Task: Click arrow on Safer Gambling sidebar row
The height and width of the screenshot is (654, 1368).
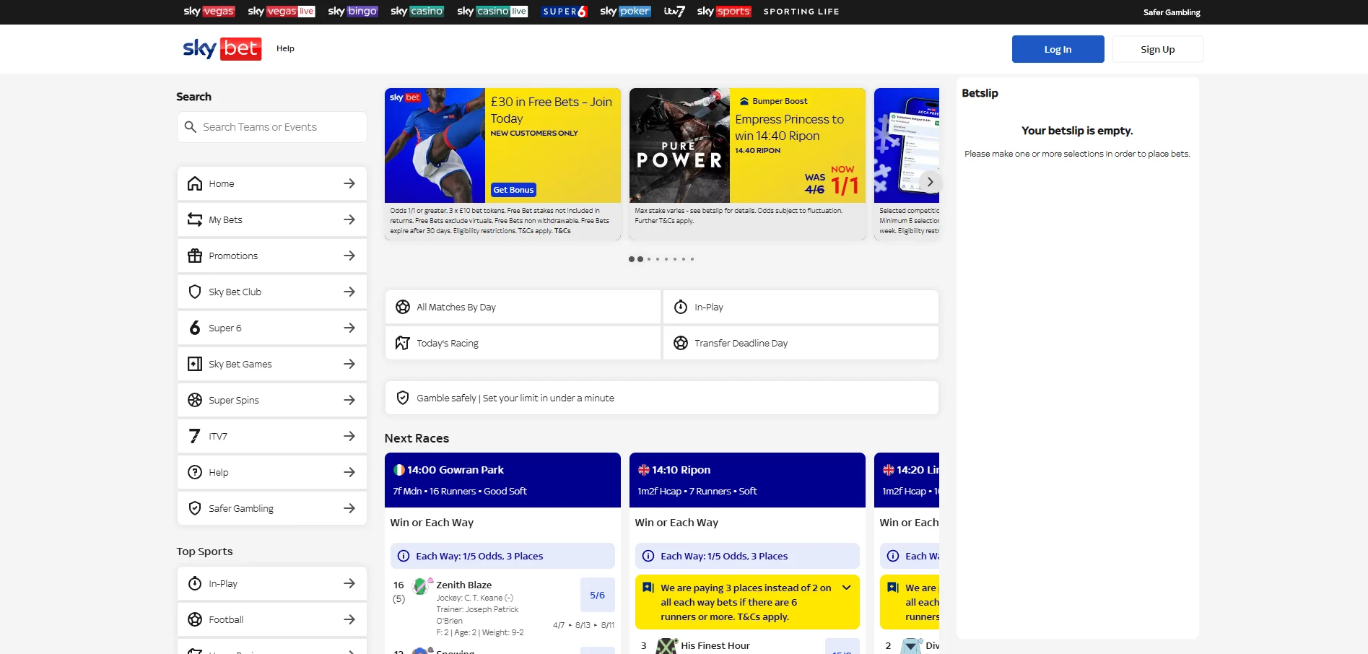Action: tap(349, 508)
